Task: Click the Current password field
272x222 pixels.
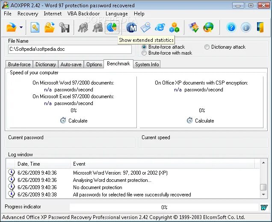Action: coord(70,143)
